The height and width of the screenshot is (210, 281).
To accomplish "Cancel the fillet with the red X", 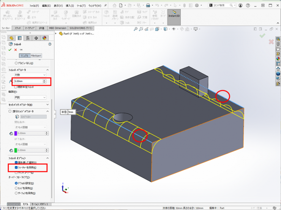I will (16, 50).
